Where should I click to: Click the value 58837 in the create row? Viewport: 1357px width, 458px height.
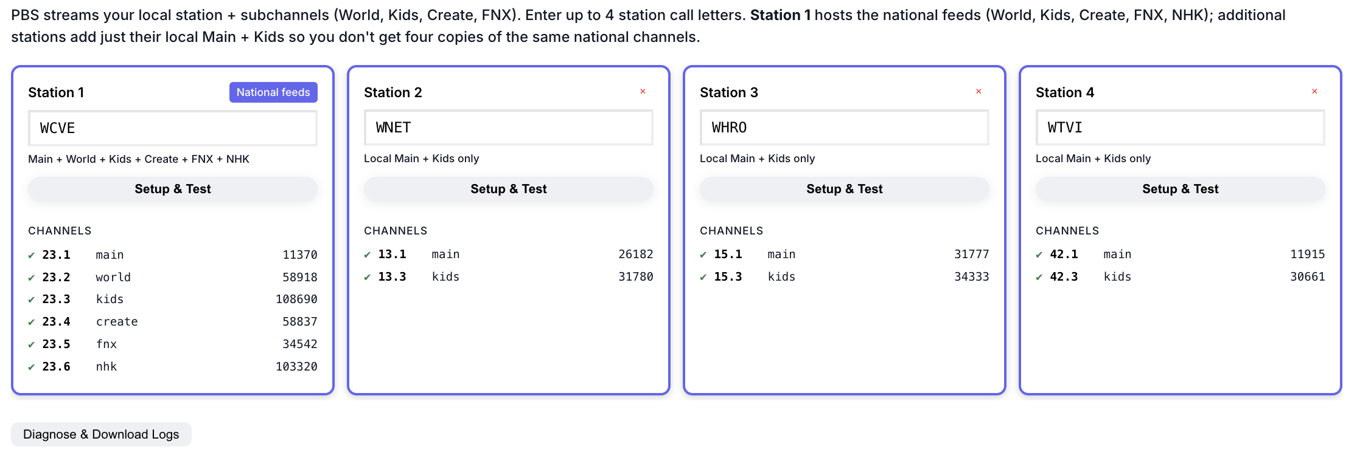300,322
